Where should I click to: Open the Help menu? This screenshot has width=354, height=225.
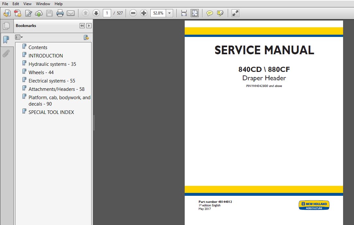coord(58,4)
